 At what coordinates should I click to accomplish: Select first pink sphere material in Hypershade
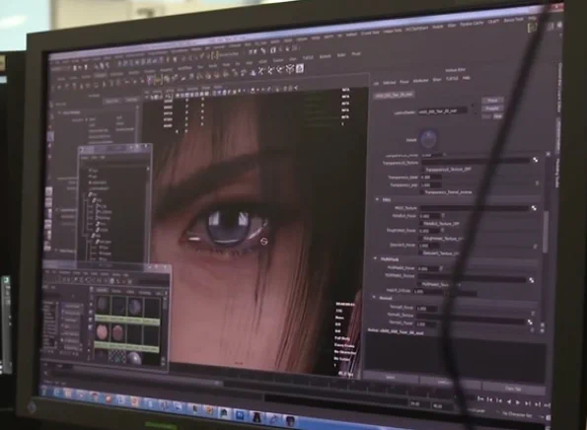[x=102, y=331]
